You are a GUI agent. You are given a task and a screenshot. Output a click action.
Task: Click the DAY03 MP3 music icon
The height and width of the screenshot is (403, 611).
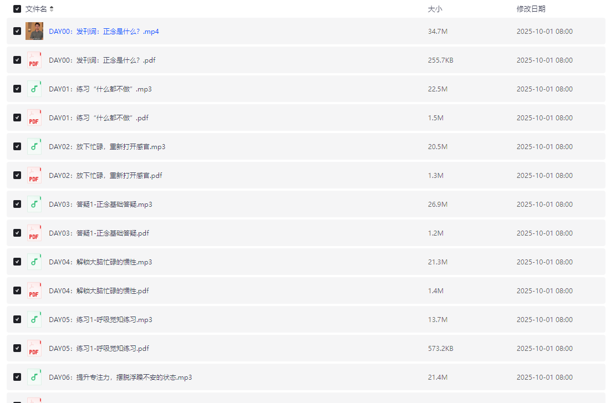click(x=34, y=204)
